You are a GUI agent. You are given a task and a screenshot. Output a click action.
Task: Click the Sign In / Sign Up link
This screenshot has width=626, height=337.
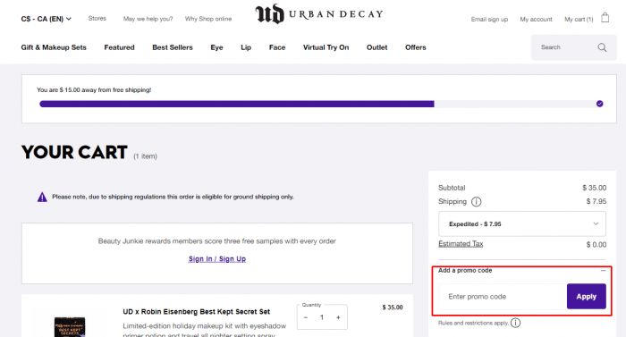click(x=217, y=258)
